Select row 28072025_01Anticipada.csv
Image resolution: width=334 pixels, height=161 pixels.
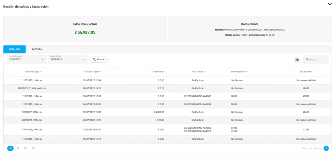pos(32,88)
